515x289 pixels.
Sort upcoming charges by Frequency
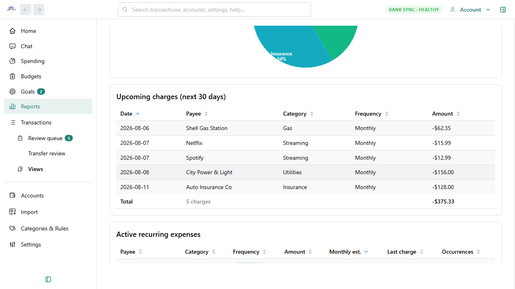pyautogui.click(x=372, y=114)
